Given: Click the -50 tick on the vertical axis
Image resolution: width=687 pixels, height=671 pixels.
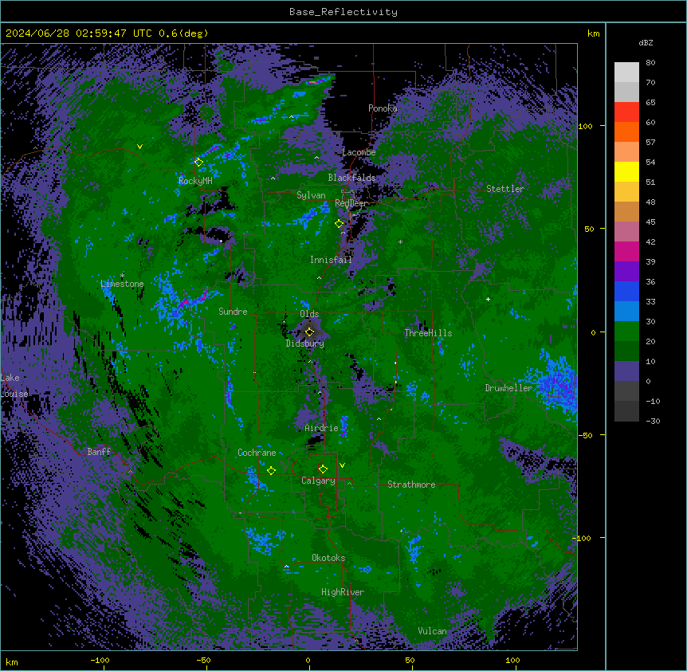Looking at the screenshot, I should click(585, 435).
